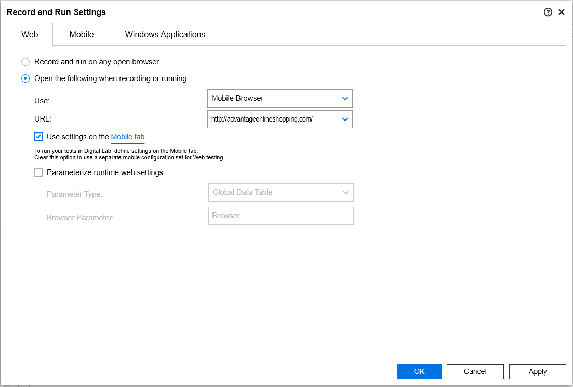Follow the blue Mobile tab hyperlink
The image size is (573, 387).
click(128, 137)
